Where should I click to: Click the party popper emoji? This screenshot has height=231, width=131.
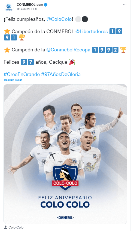(72, 62)
